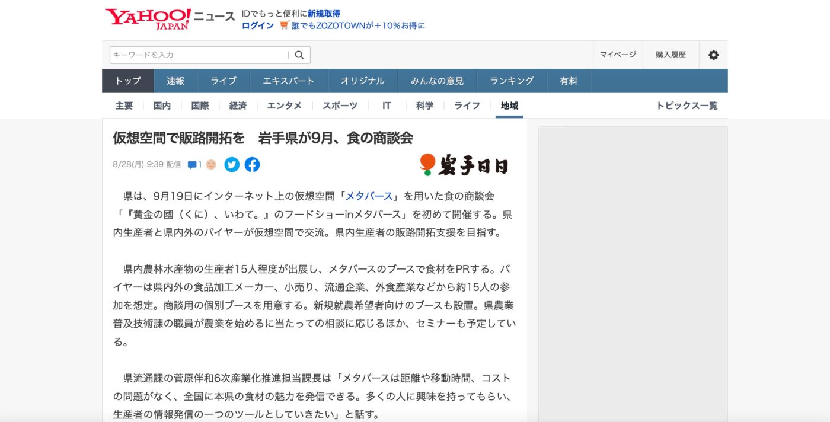This screenshot has height=422, width=830.
Task: Open 購入履歴
Action: click(671, 55)
